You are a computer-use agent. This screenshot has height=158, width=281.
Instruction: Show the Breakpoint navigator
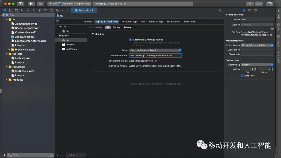pos(46,10)
